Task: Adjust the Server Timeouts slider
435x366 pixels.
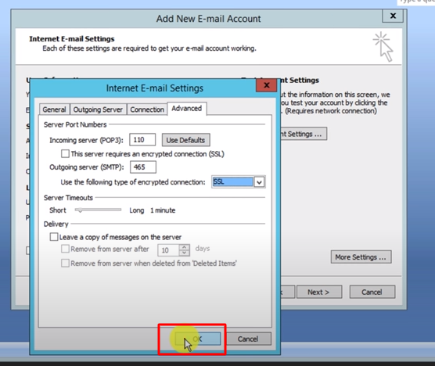Action: click(x=99, y=210)
